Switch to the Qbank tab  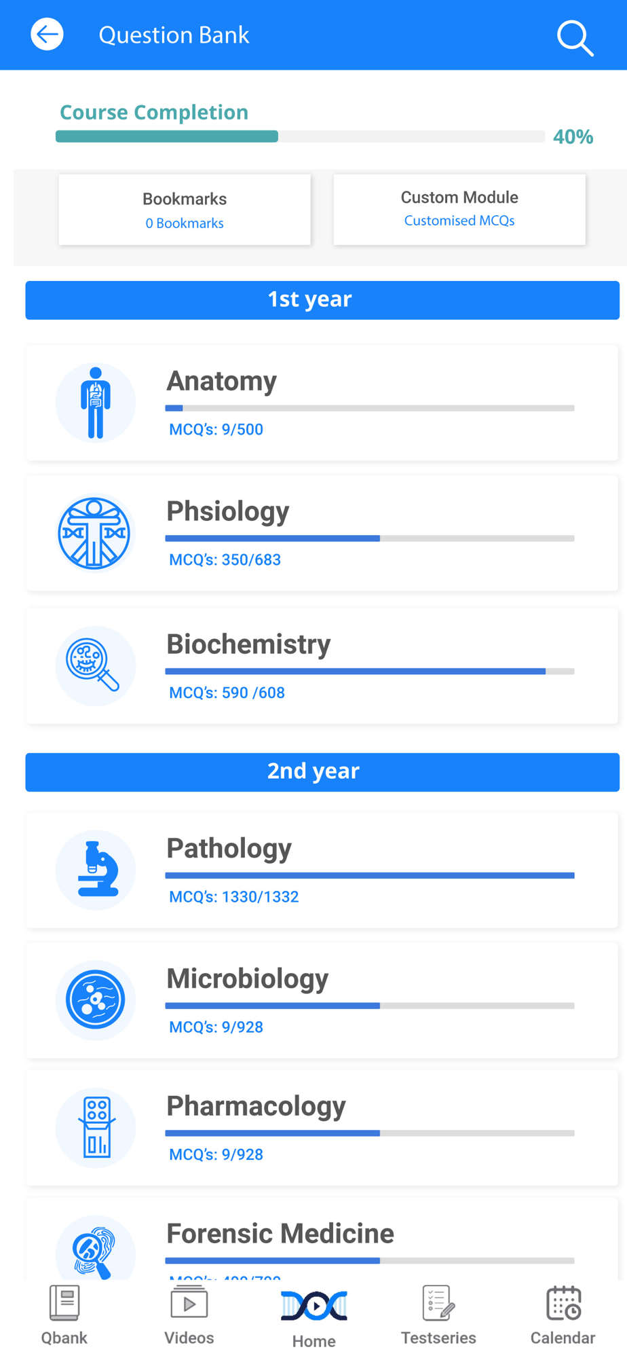tap(64, 1315)
